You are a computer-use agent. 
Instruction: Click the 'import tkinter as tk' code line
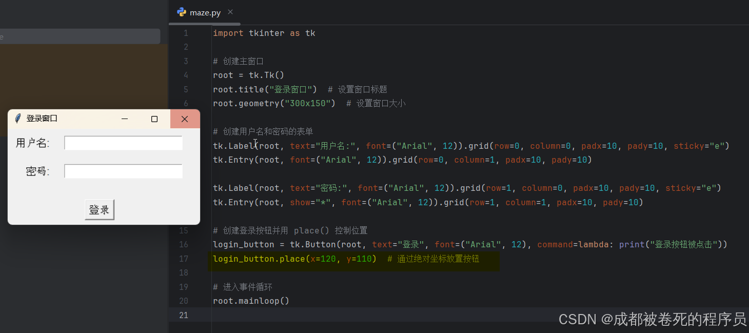click(264, 33)
